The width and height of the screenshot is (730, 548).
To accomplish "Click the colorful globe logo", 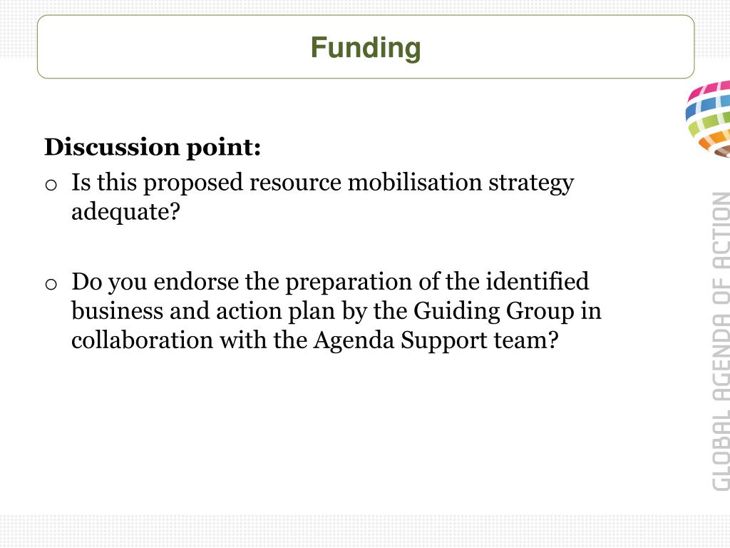I will coord(708,119).
